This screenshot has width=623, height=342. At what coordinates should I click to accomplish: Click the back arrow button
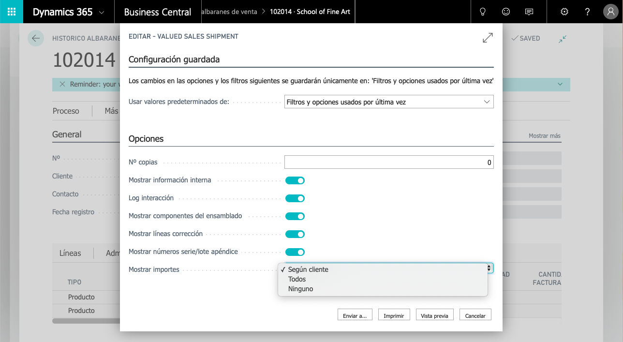pyautogui.click(x=36, y=38)
